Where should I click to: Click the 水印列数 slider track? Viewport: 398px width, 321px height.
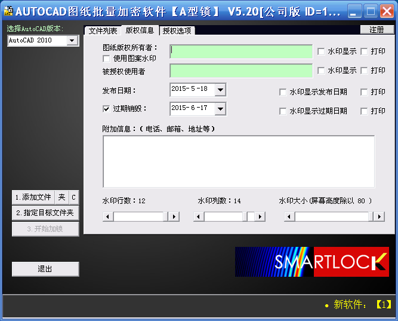(x=229, y=216)
